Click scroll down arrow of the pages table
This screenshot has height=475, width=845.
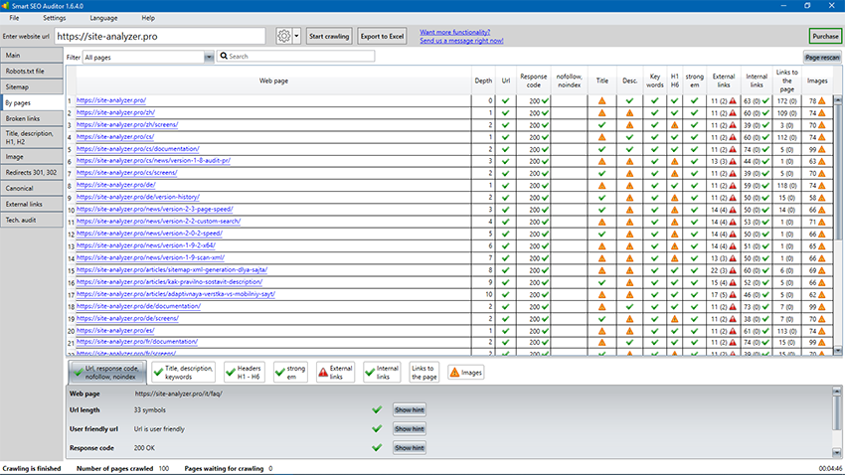pos(837,350)
